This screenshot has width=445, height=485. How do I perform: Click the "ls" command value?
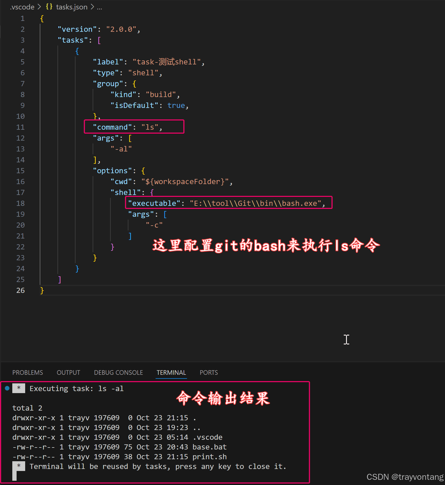point(150,127)
